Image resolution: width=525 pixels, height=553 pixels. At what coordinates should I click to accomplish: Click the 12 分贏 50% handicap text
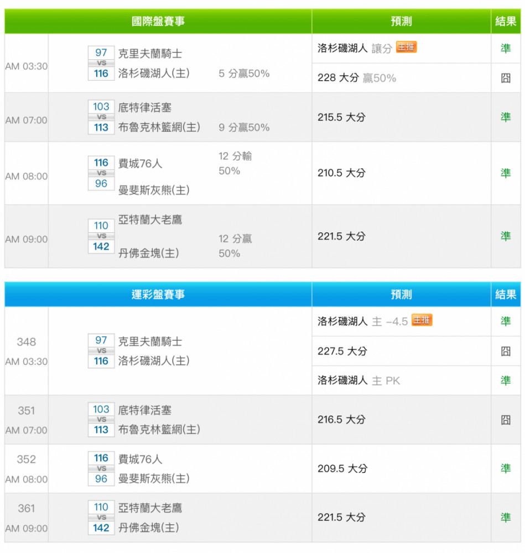click(x=235, y=246)
